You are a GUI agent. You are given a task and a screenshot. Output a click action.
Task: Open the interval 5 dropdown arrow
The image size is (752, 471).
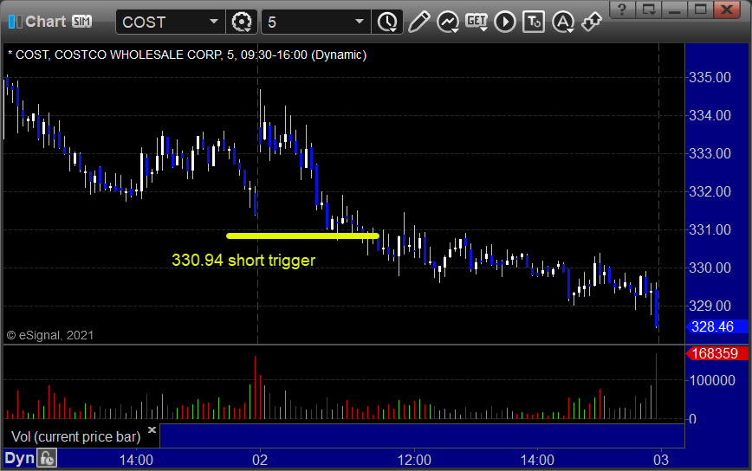click(x=360, y=22)
